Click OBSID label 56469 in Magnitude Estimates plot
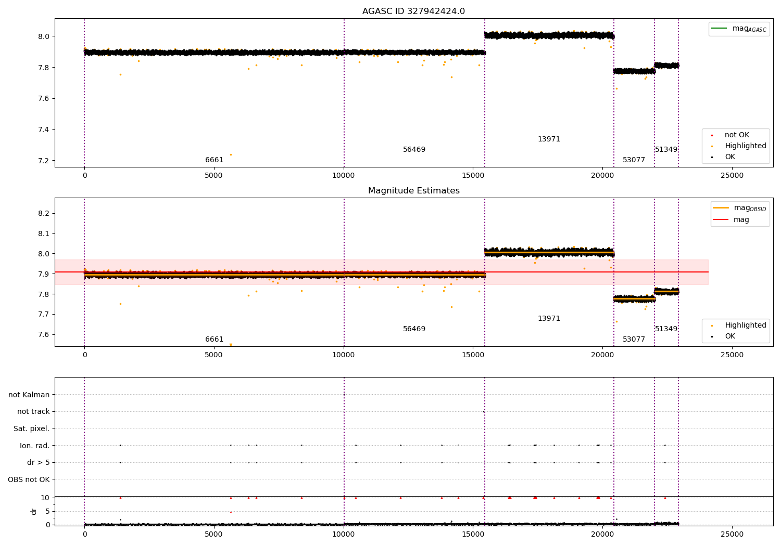The width and height of the screenshot is (781, 546). (x=414, y=329)
